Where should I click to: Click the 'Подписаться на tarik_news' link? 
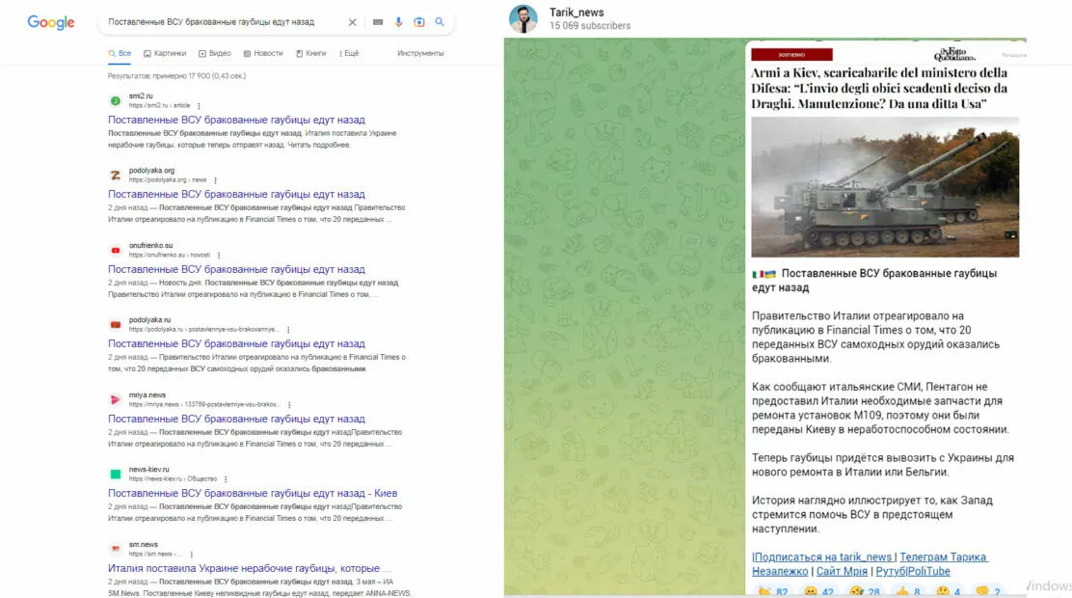click(821, 557)
